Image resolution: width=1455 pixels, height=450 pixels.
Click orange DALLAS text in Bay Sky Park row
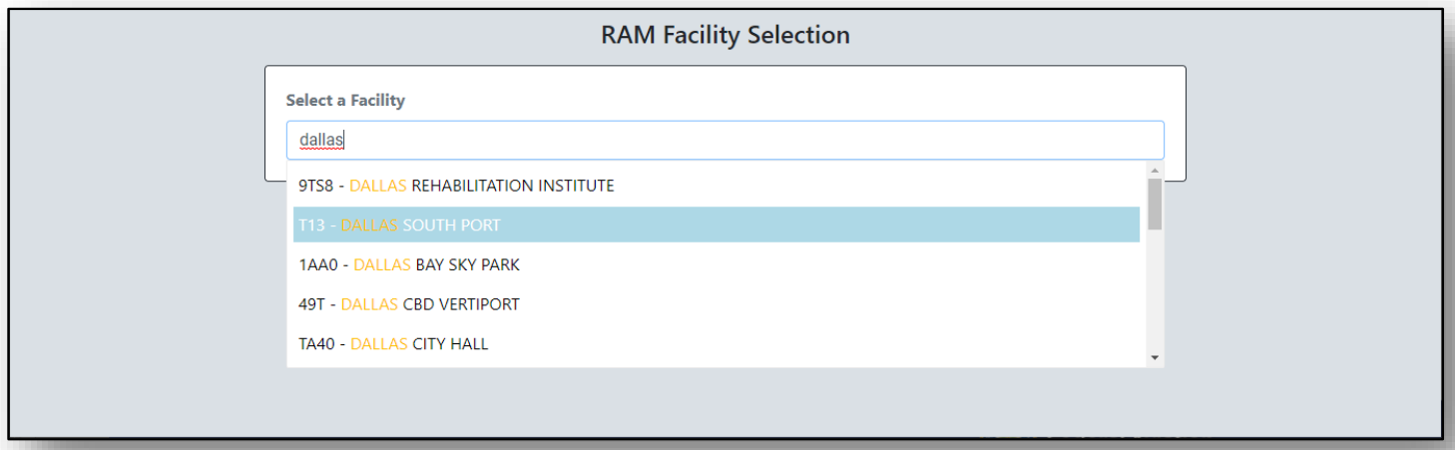382,265
